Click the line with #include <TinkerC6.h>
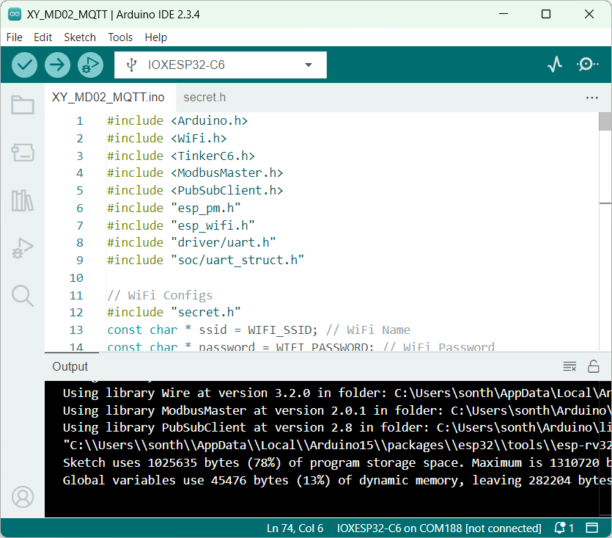 (x=181, y=156)
